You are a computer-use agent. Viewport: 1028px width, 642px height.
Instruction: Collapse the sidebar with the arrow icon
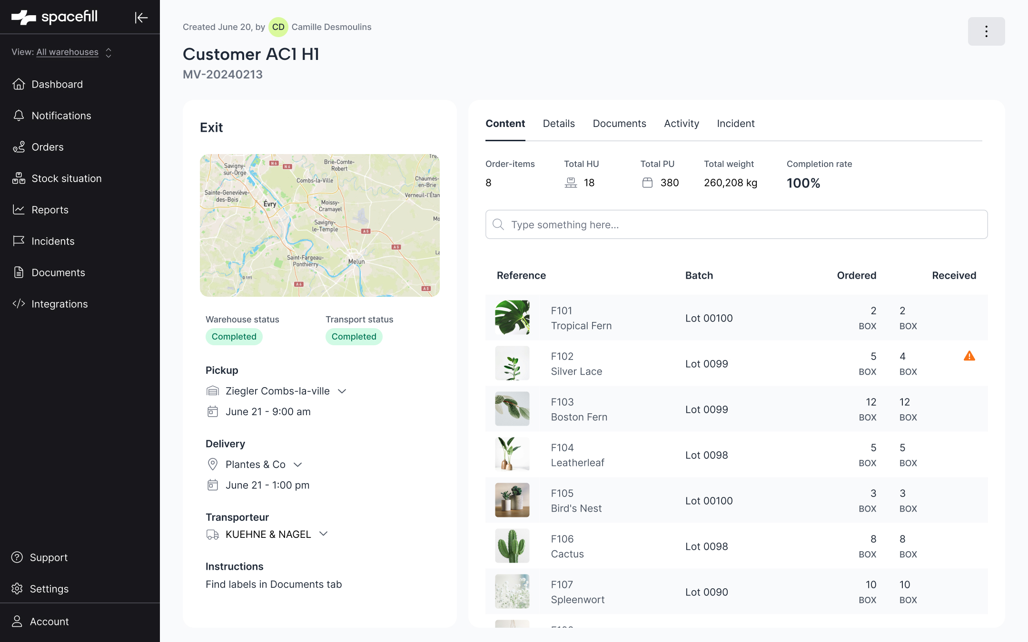tap(141, 18)
